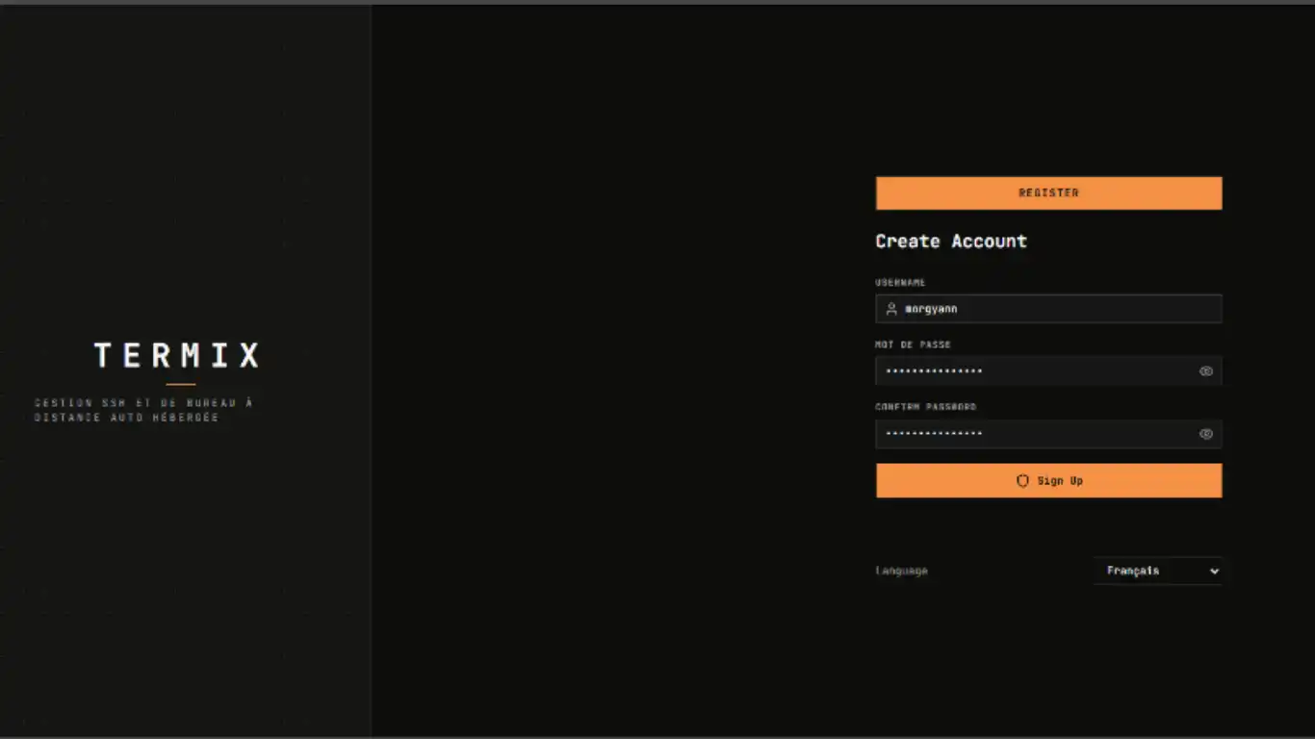Click the user icon in Username field

[x=891, y=309]
